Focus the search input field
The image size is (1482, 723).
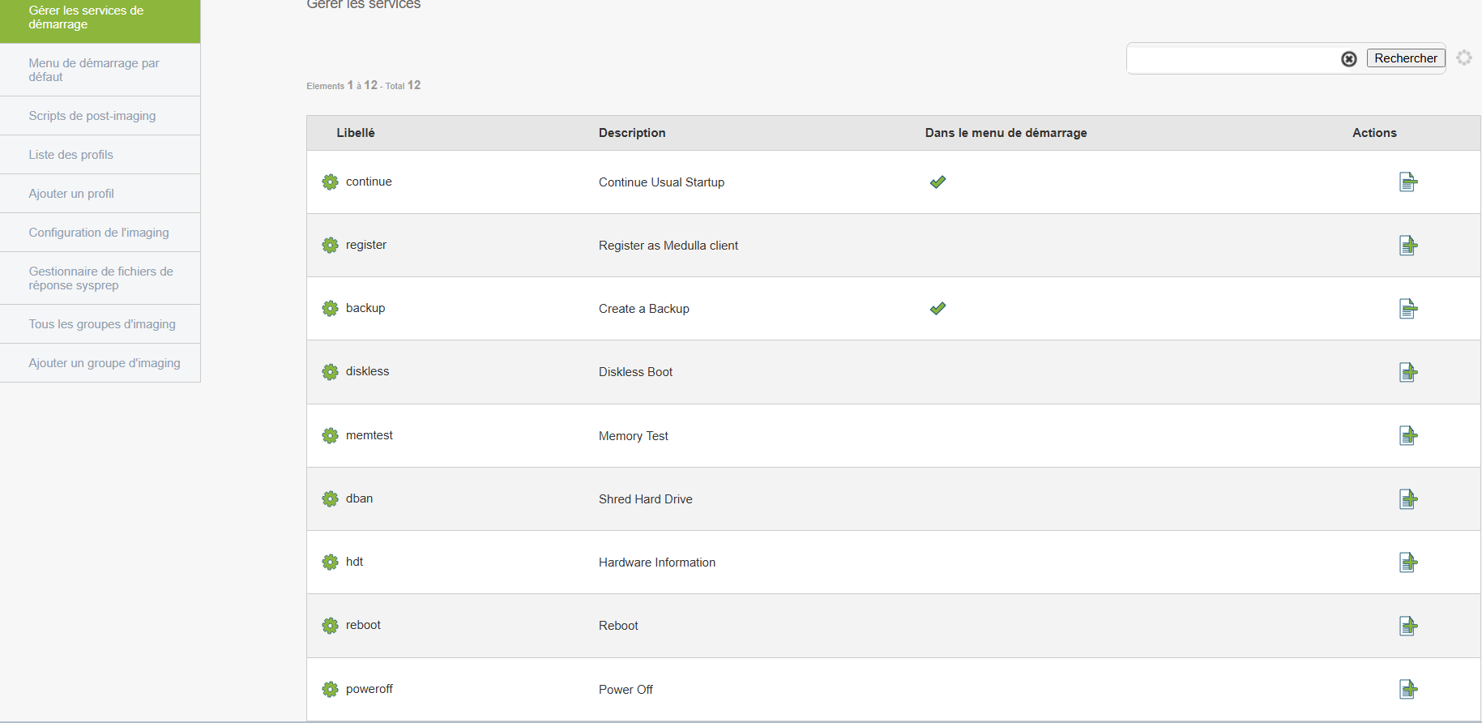coord(1233,58)
